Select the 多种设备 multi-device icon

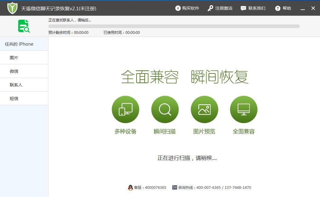tap(125, 109)
